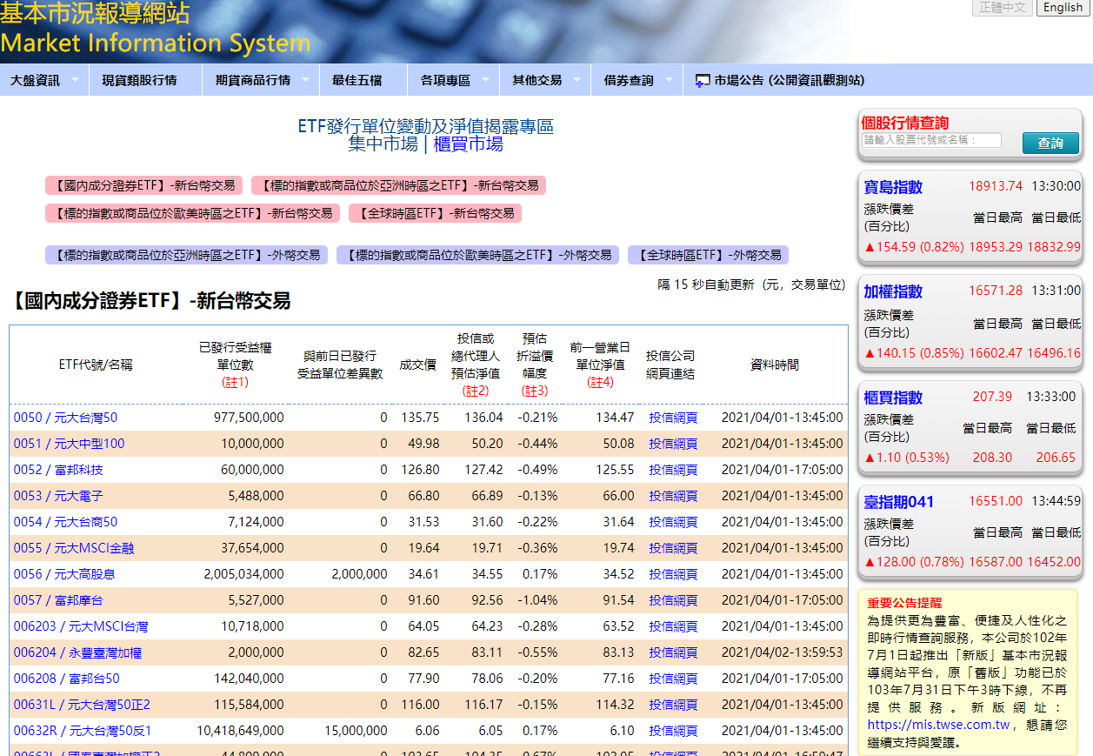The image size is (1093, 756).
Task: Click 投信網頁 link in 0056 row
Action: pos(673,574)
